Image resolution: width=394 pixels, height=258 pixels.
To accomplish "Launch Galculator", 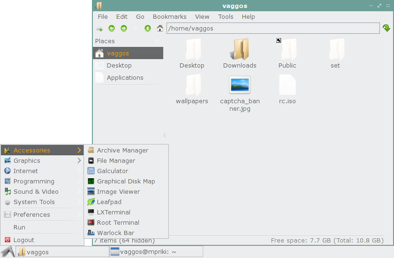I will (x=126, y=171).
